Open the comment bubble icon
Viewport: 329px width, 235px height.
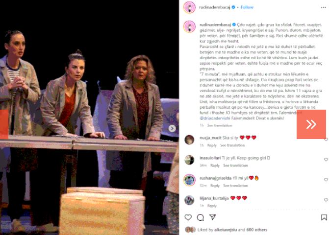point(201,217)
